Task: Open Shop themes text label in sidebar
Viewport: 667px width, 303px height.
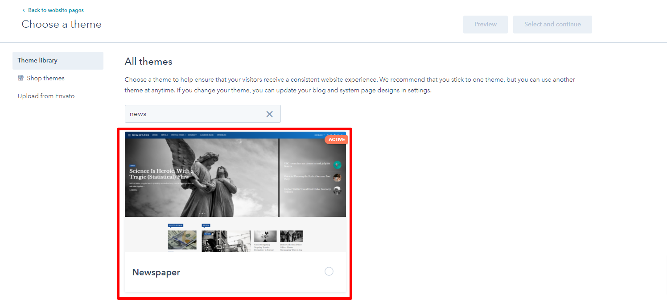Action: [x=45, y=78]
